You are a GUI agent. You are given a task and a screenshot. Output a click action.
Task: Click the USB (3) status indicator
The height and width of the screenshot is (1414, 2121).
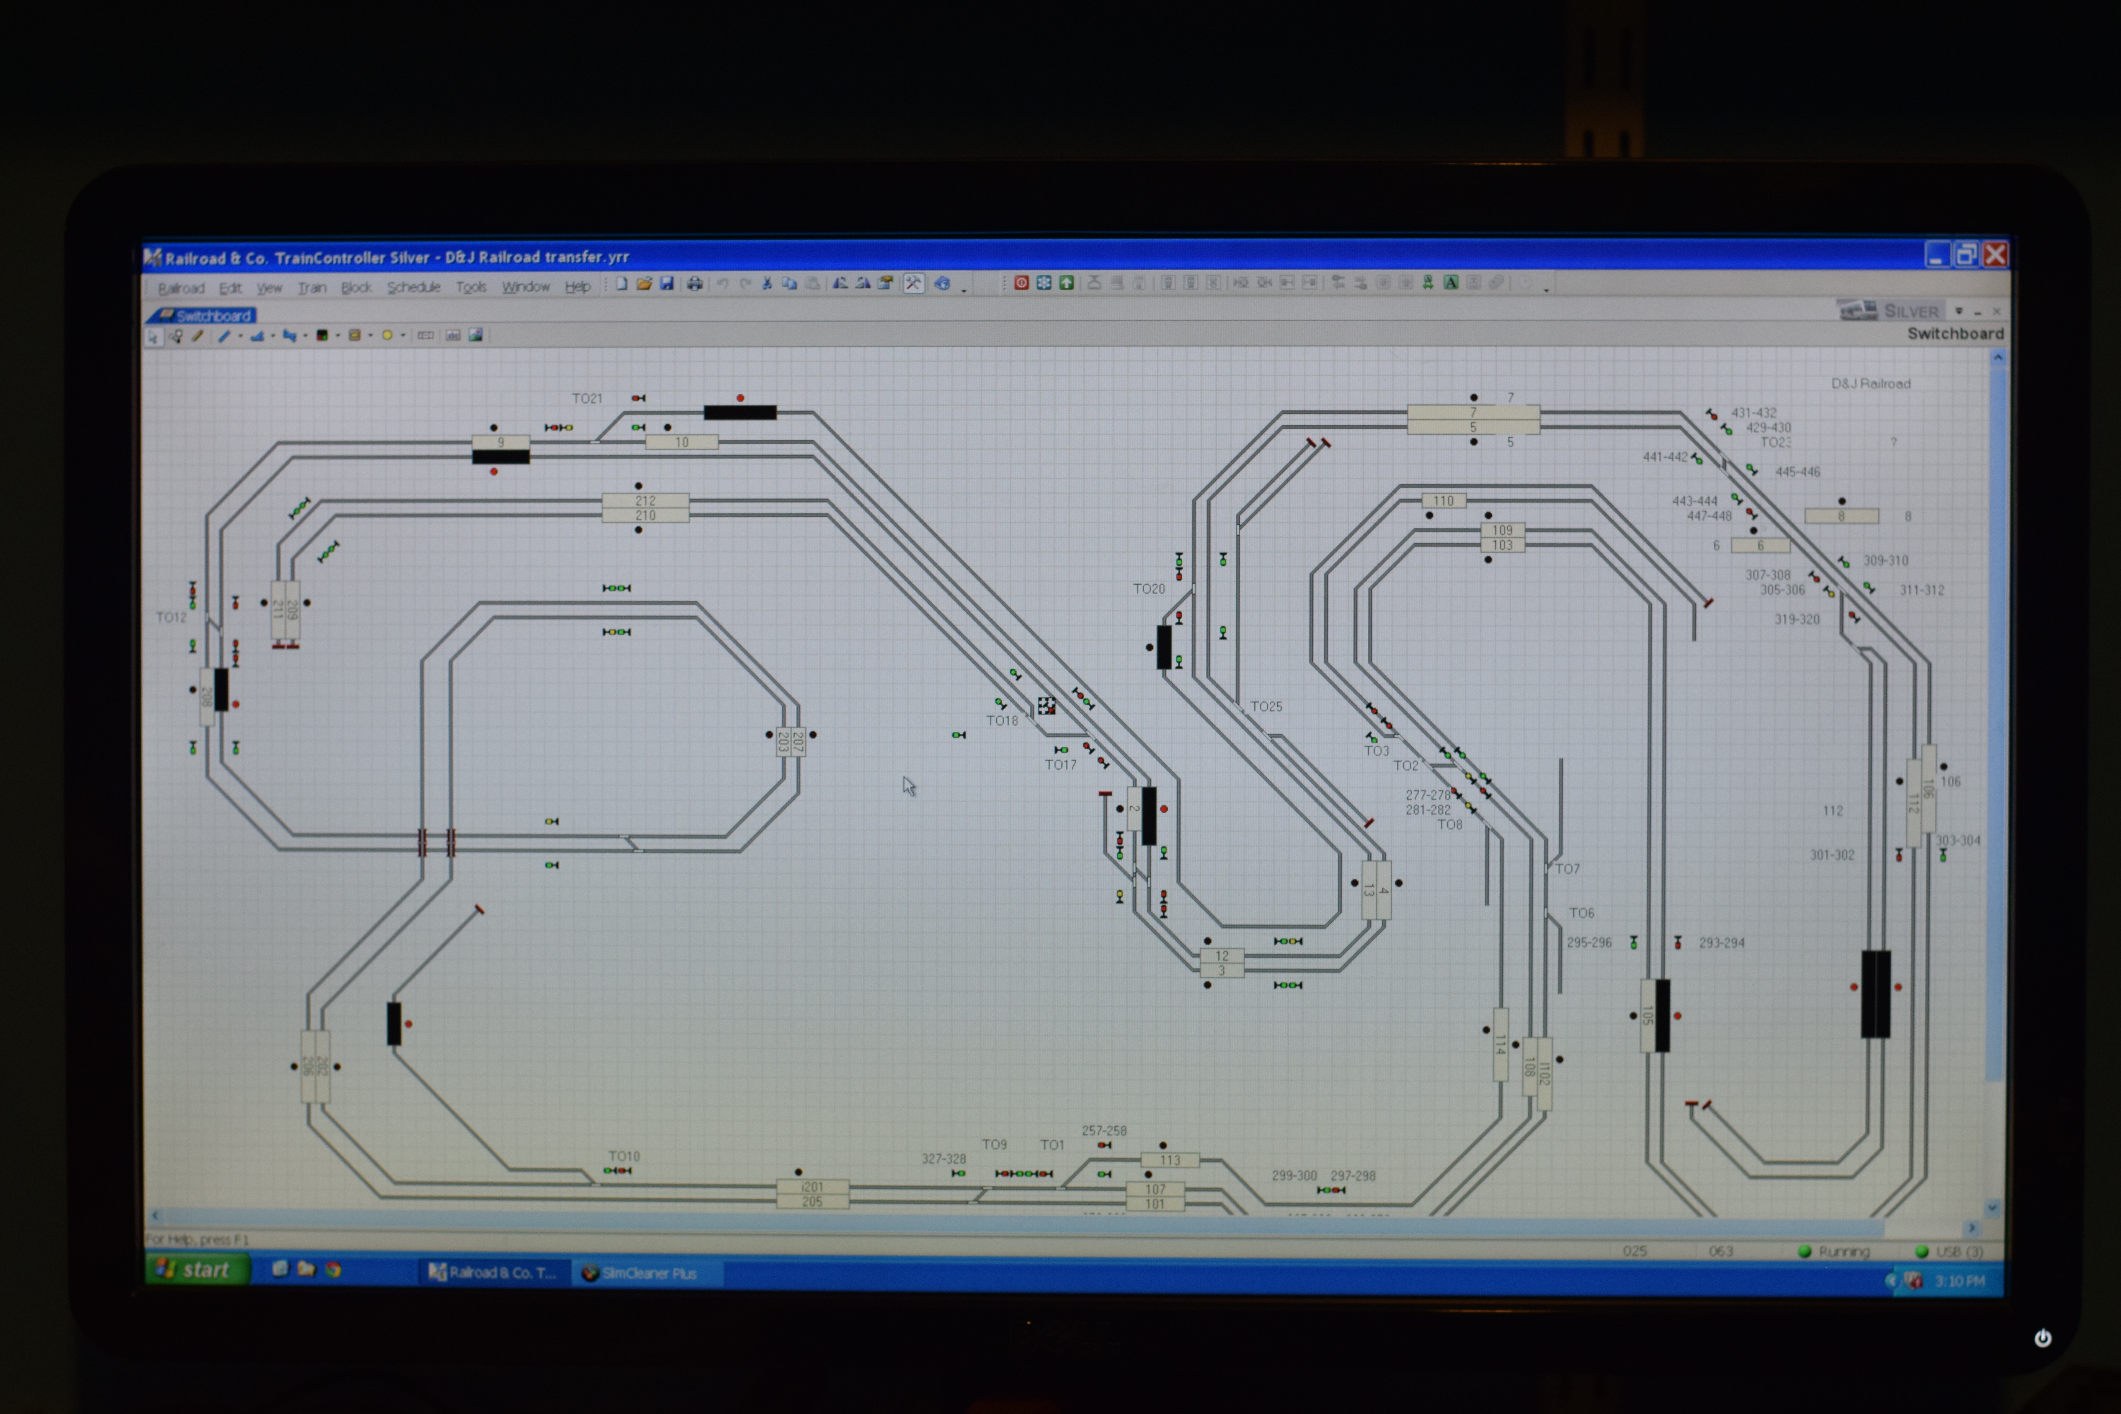pos(1949,1252)
